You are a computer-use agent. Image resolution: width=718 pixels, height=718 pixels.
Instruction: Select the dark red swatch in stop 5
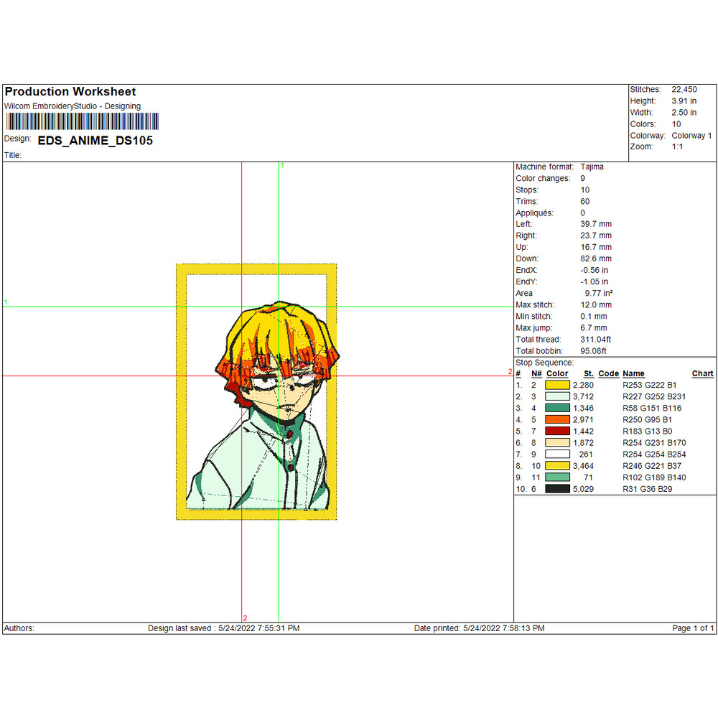click(557, 432)
